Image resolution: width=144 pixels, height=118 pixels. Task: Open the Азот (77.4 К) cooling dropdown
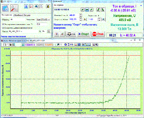click(43, 20)
